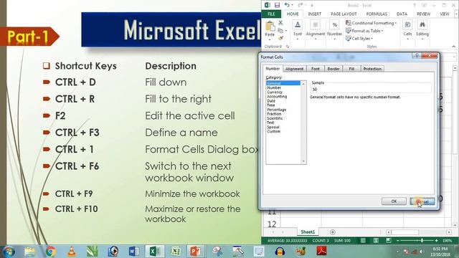Open the Copy dropdown arrow

[x=285, y=31]
